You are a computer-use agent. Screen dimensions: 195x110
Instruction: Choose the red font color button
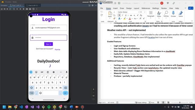(130, 19)
